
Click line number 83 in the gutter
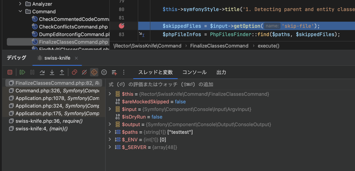click(x=121, y=35)
